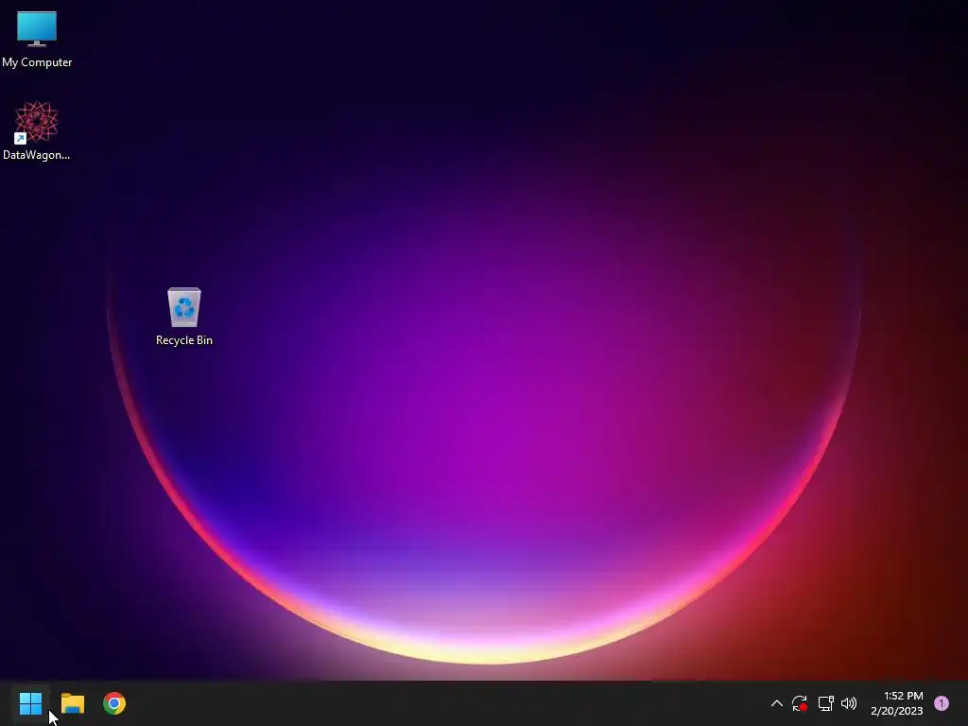Screen dimensions: 968x726
Task: Open File Explorer from the taskbar
Action: pos(73,703)
